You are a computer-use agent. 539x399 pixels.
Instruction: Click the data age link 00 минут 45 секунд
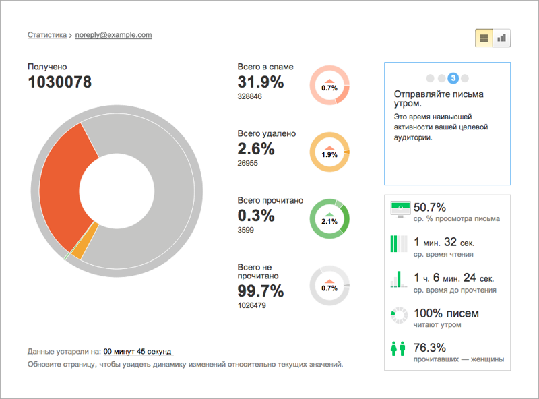pos(137,352)
